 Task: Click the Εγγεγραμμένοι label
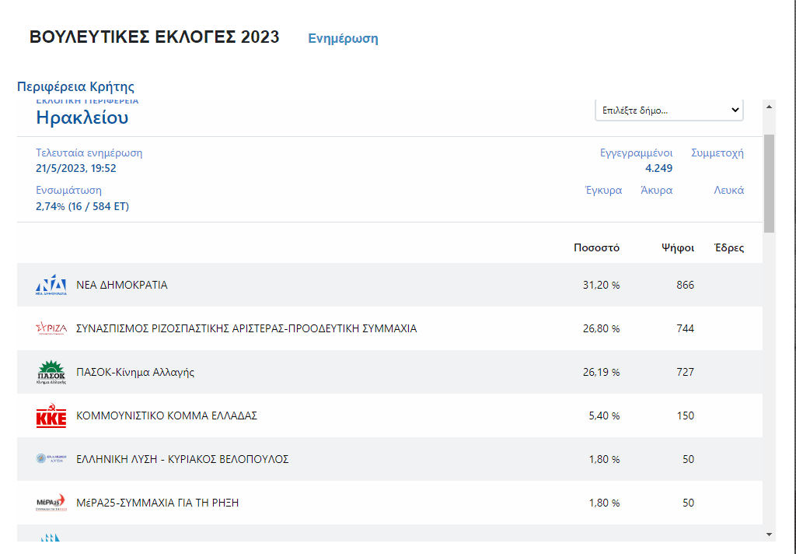click(636, 153)
